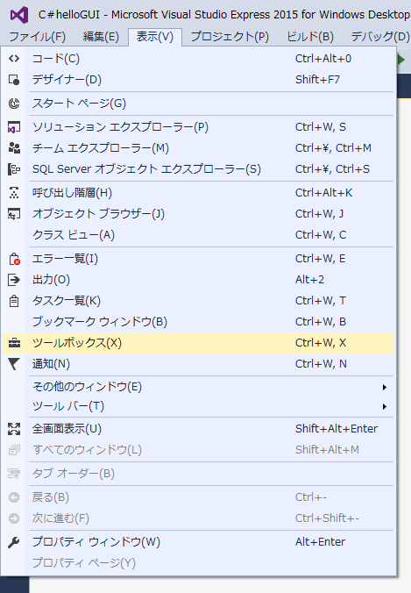Click the ソリューション エクスプローラー icon
Image resolution: width=411 pixels, height=593 pixels.
click(14, 127)
